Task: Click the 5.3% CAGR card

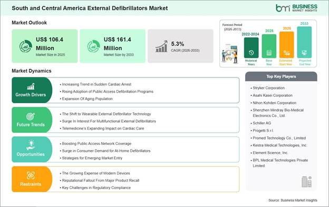Action: tap(180, 46)
